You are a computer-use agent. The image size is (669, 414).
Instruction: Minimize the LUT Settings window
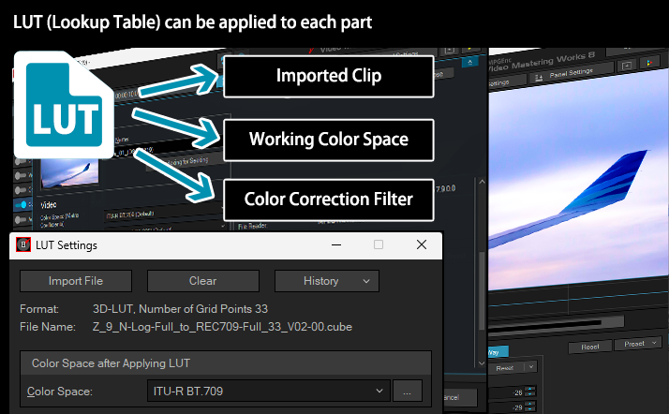pos(336,244)
